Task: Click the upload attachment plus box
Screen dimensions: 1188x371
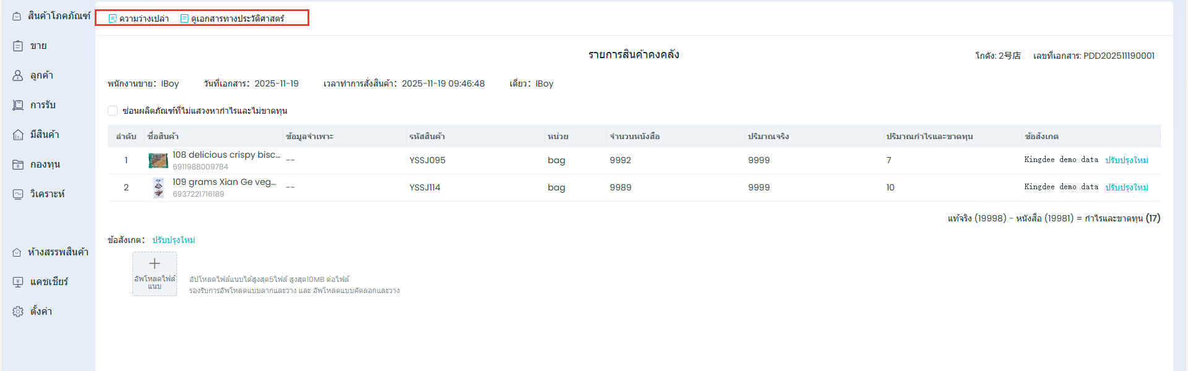Action: coord(155,273)
